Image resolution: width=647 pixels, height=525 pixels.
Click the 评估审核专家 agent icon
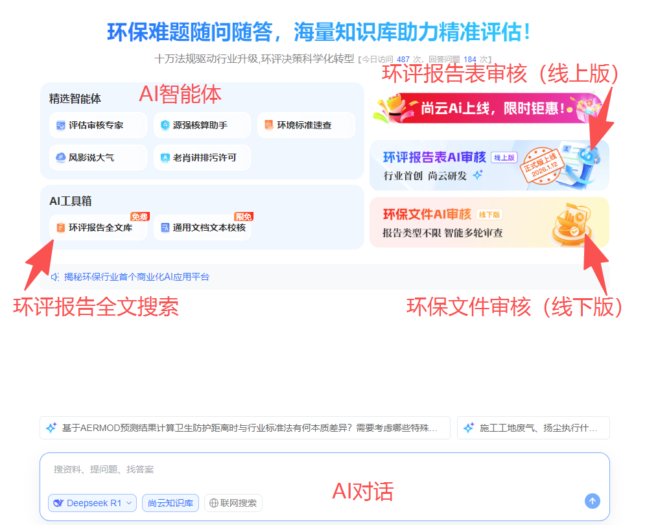tap(60, 125)
